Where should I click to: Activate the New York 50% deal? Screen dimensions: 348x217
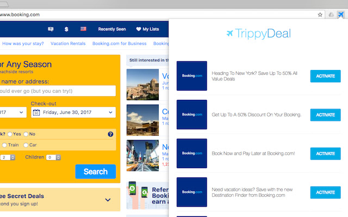point(325,76)
